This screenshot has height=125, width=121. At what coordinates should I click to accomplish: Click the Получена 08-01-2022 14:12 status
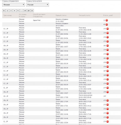click(85, 105)
